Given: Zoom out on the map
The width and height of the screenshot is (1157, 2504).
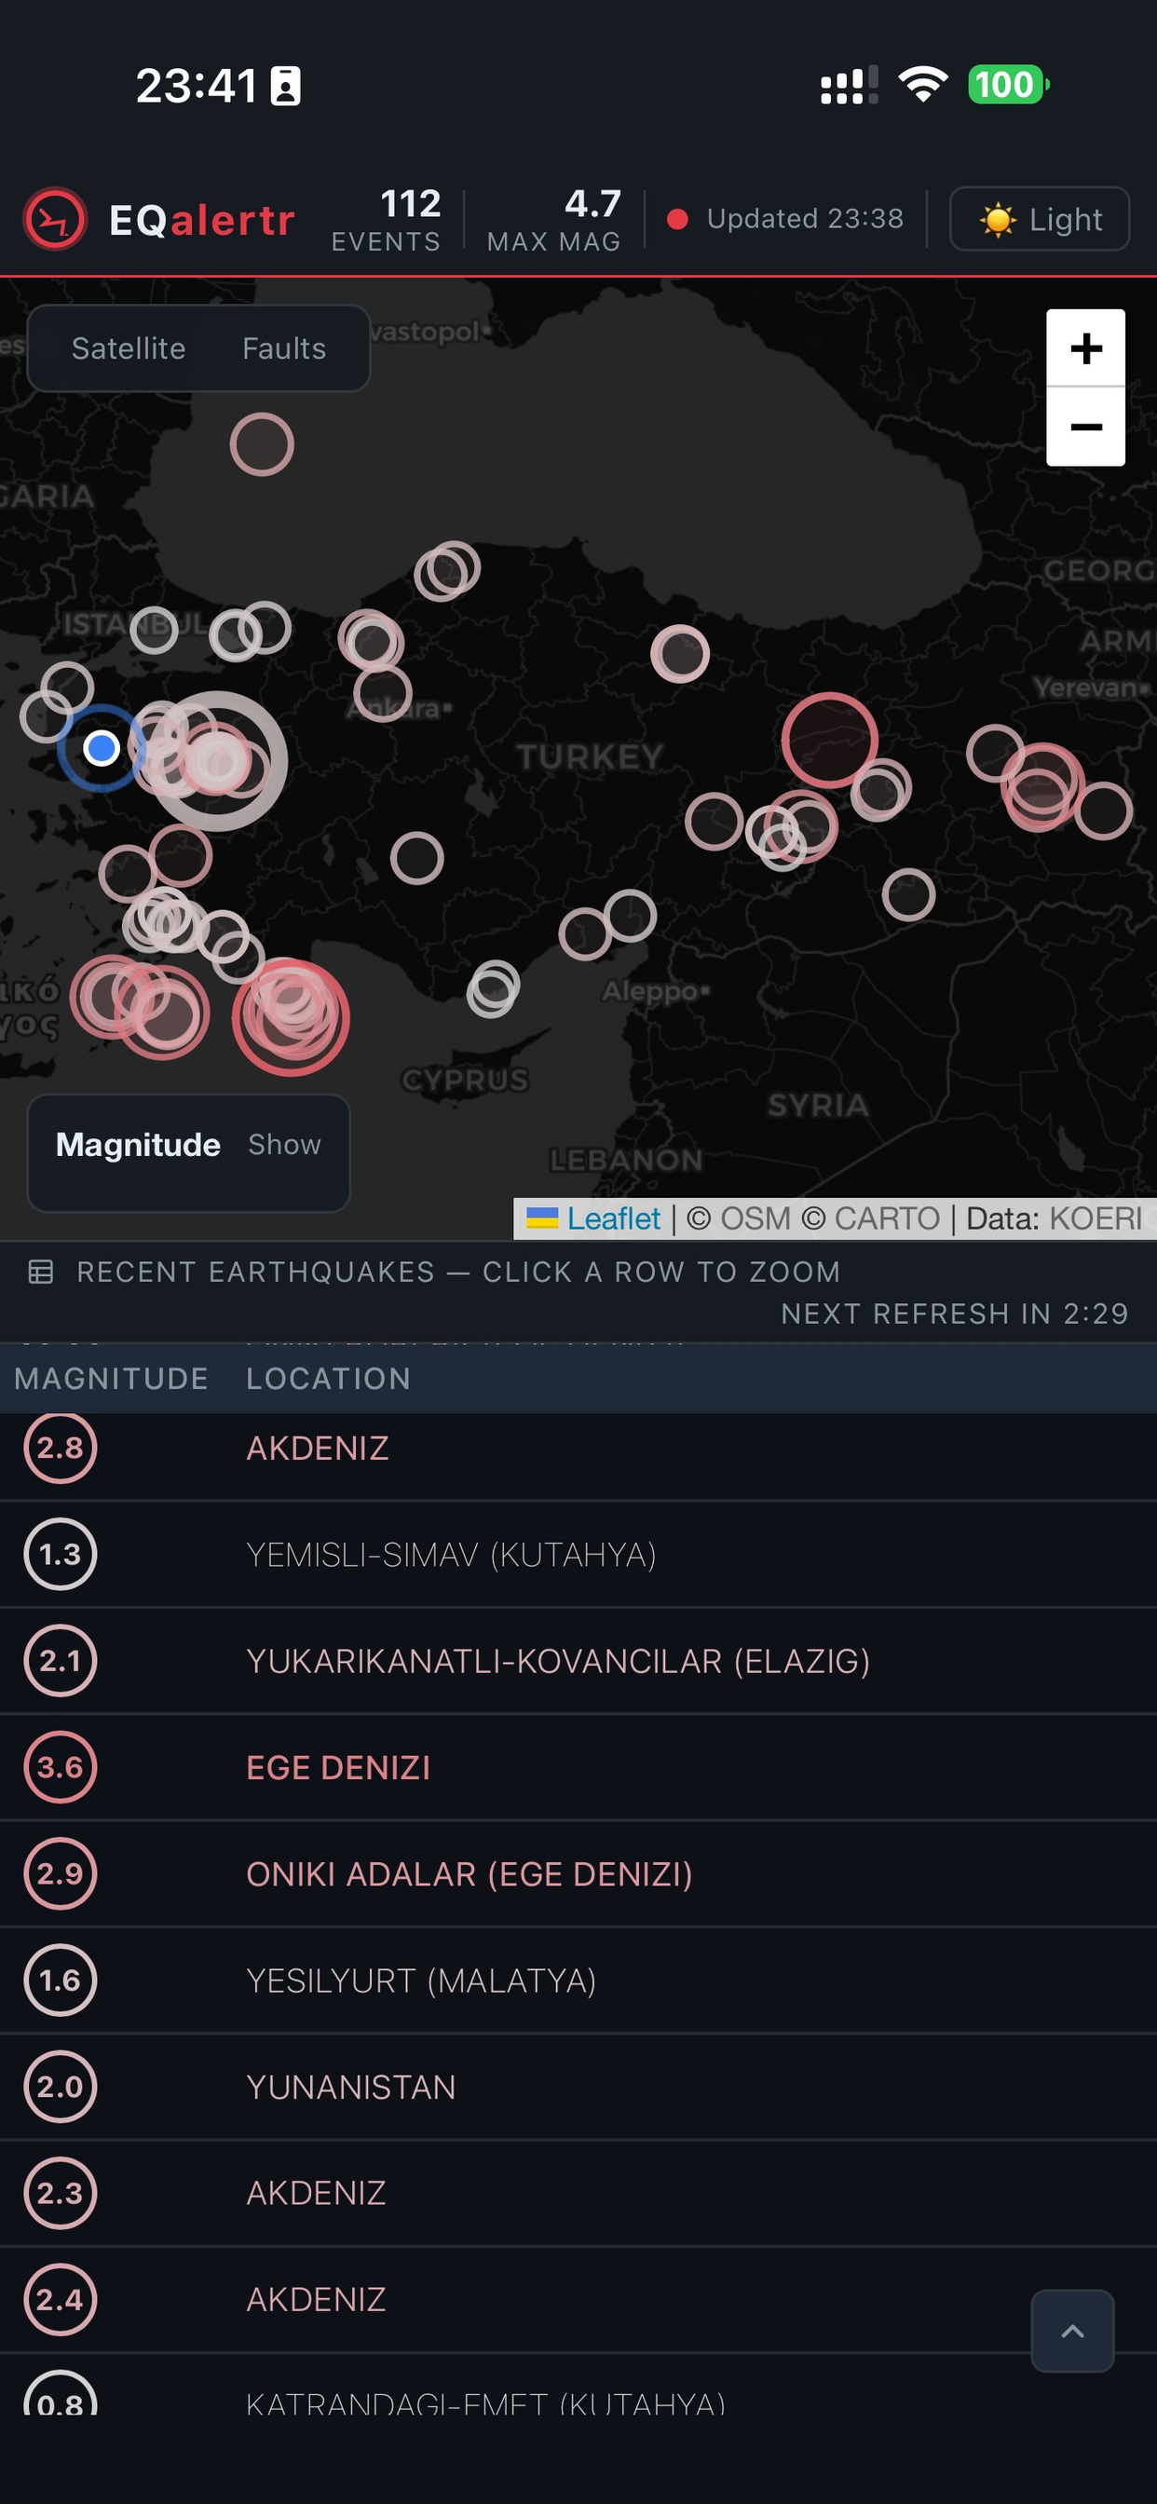Looking at the screenshot, I should tap(1085, 427).
